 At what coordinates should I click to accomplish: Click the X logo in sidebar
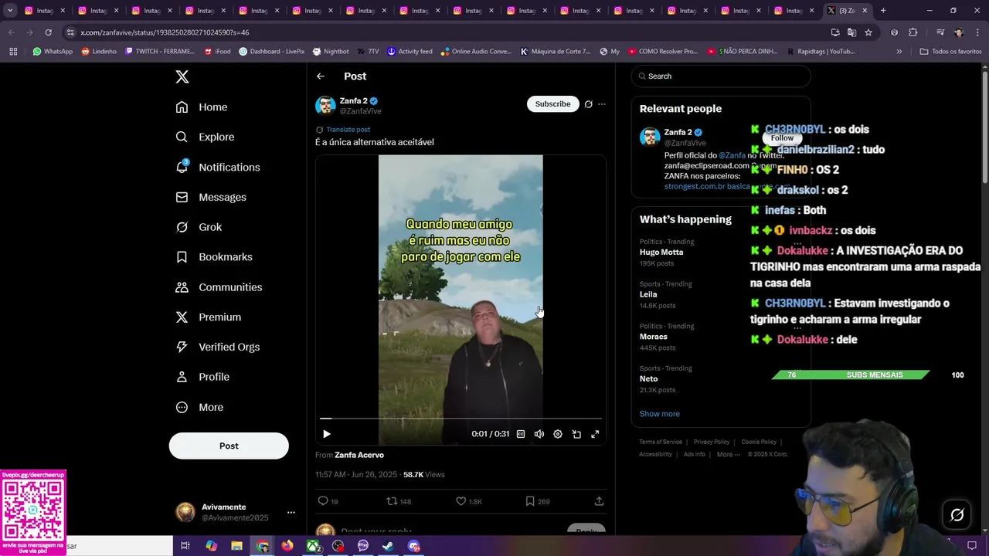tap(182, 76)
